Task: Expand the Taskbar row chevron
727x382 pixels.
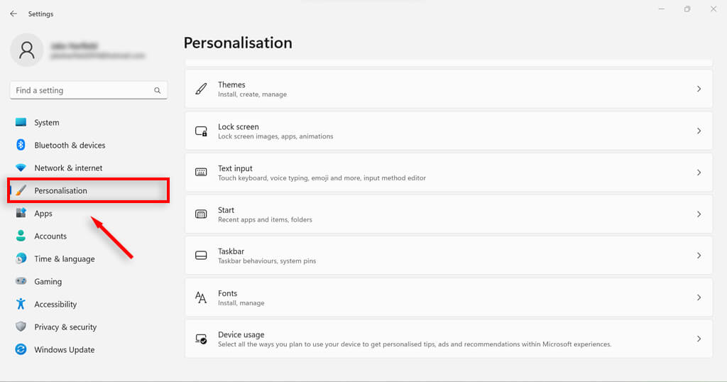Action: pos(699,256)
